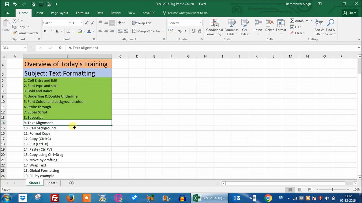
Task: Toggle Align Right for the cell
Action: pos(112,31)
